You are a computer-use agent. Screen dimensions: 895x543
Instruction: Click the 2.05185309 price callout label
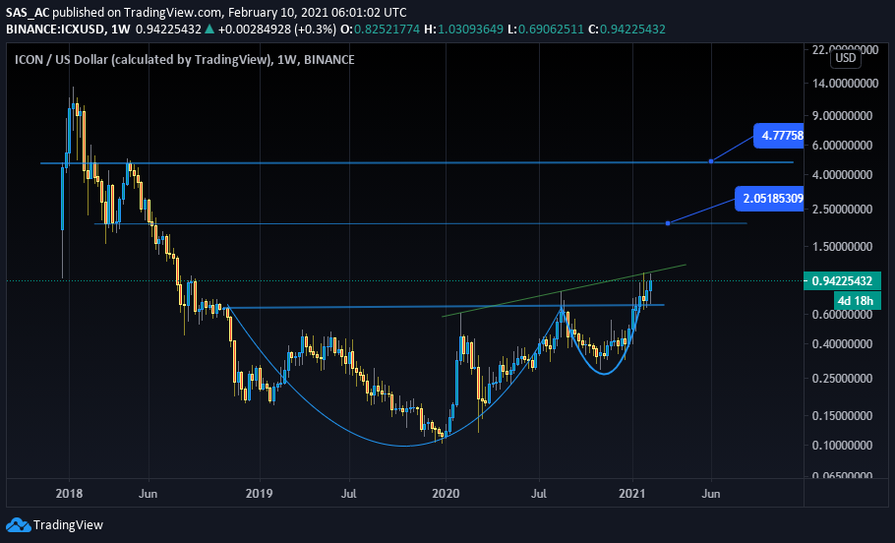coord(769,198)
